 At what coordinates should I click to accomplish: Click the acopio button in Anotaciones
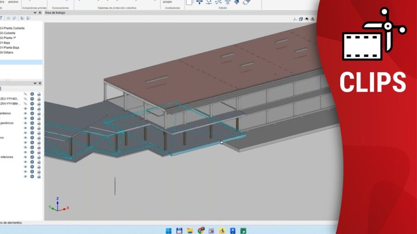click(x=167, y=2)
